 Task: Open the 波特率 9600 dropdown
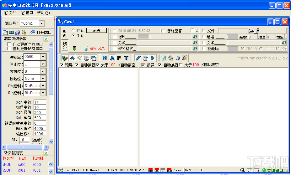43,57
